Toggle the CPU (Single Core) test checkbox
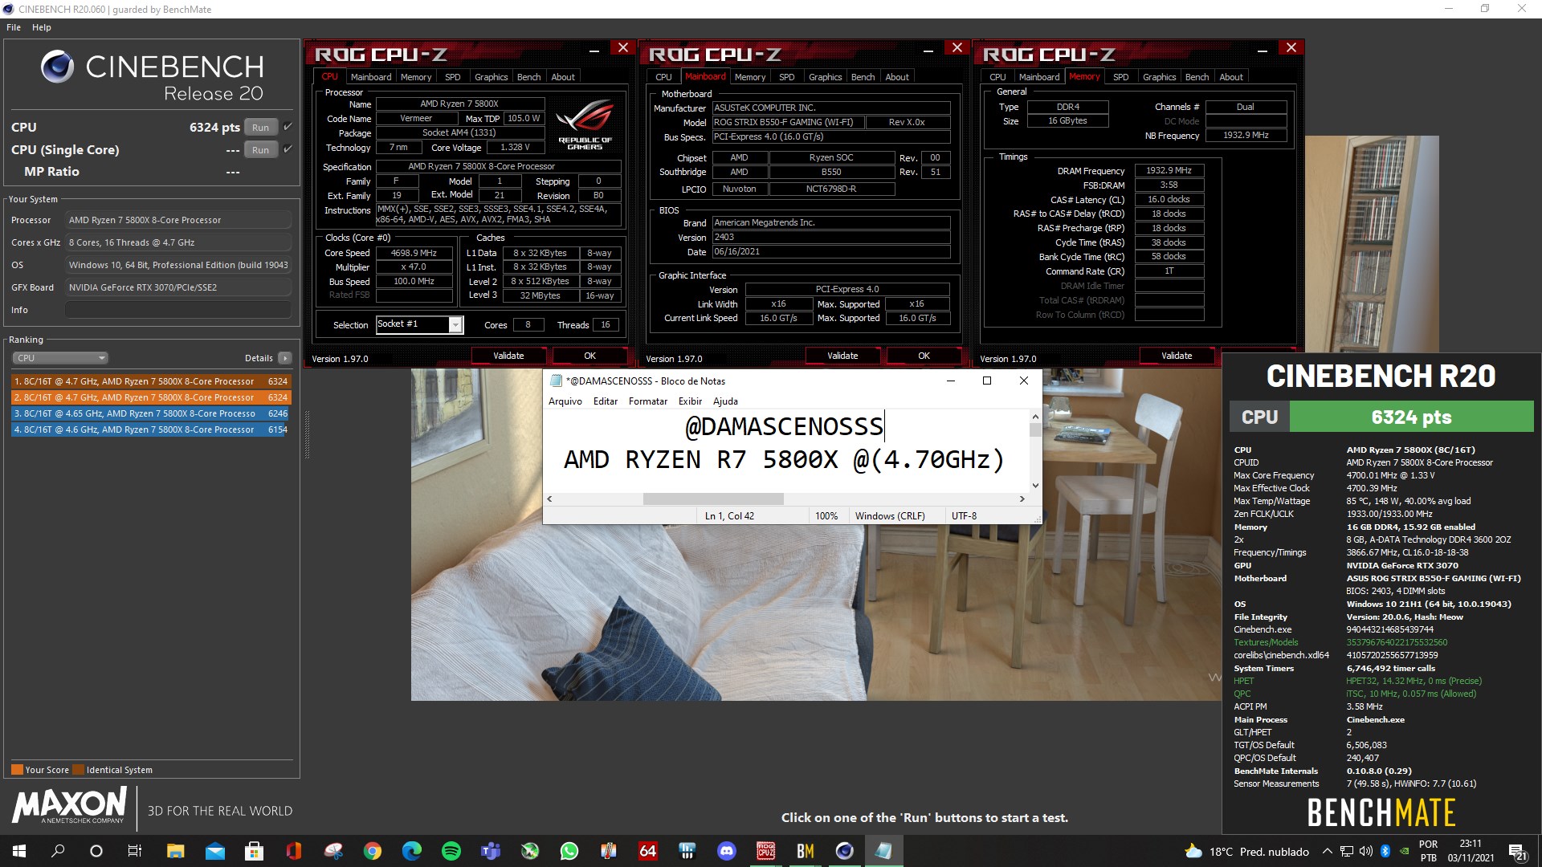Viewport: 1542px width, 867px height. coord(288,149)
